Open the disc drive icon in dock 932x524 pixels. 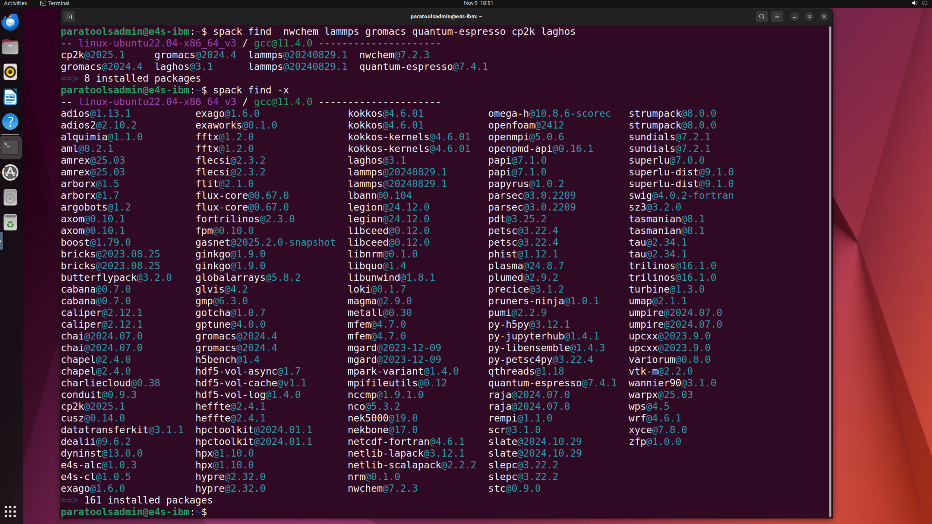pyautogui.click(x=10, y=198)
